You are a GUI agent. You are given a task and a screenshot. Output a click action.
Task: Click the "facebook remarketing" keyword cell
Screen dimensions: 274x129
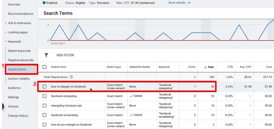166,115
